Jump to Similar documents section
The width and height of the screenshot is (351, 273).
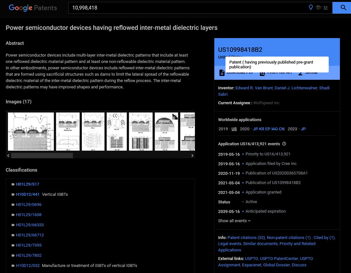[x=260, y=244]
